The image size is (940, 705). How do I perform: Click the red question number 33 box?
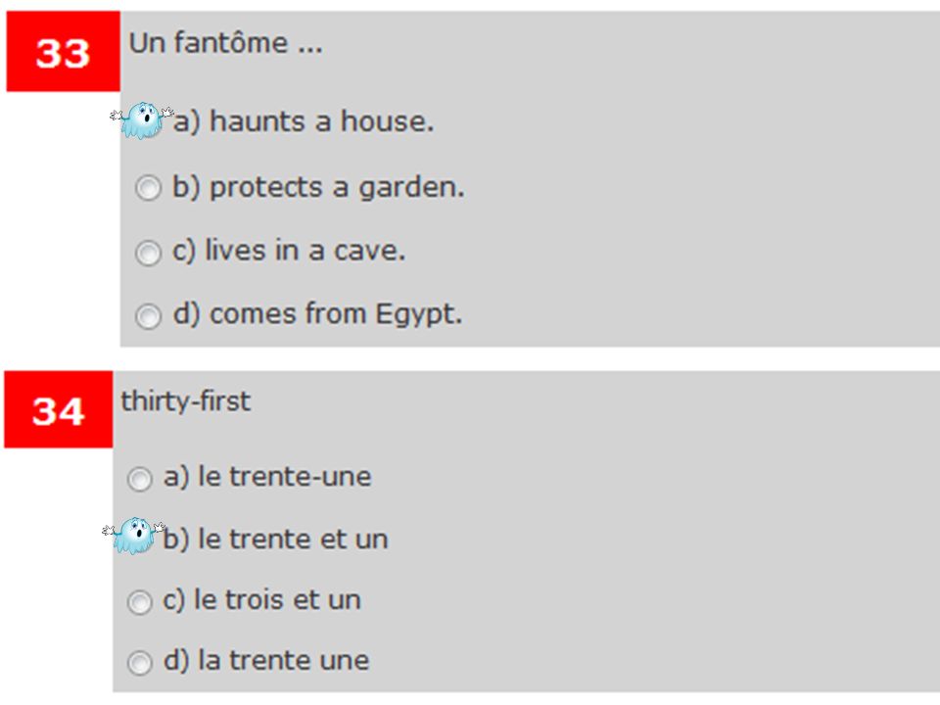[63, 52]
